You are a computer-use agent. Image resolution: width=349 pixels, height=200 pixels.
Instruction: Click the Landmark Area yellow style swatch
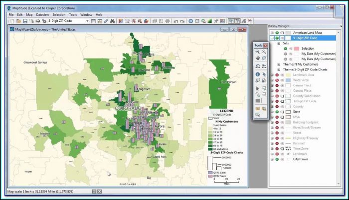tap(288, 75)
